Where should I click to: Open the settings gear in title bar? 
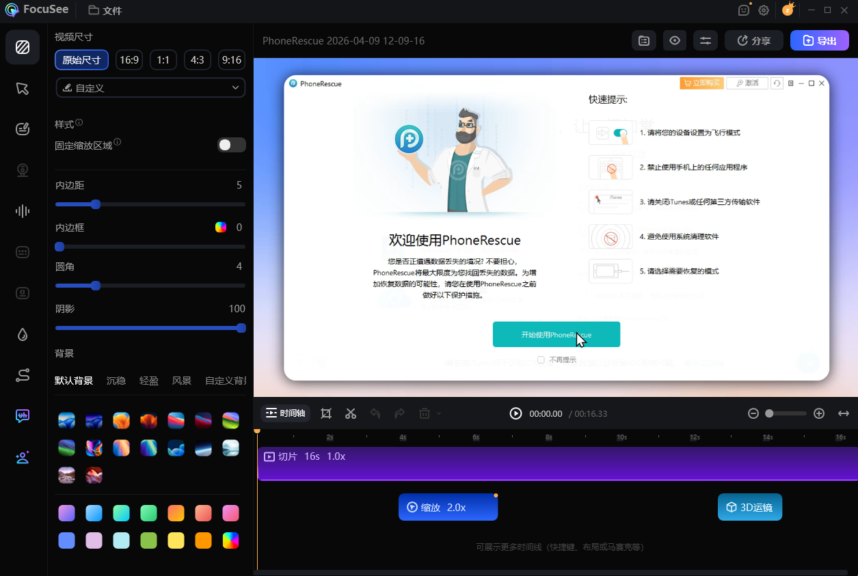764,10
